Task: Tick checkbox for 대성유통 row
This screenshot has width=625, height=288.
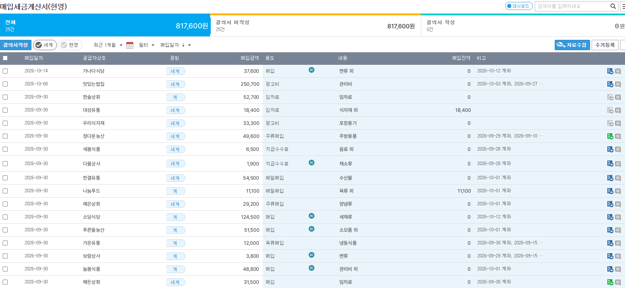Action: 5,110
